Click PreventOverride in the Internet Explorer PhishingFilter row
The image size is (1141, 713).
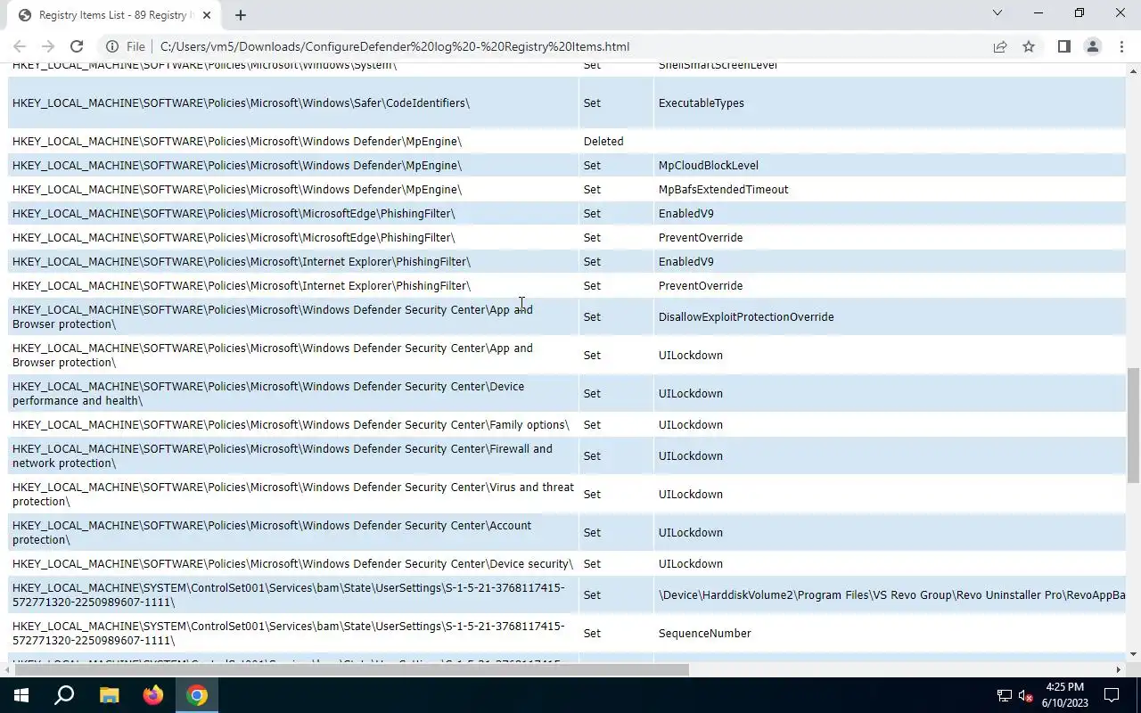tap(701, 285)
